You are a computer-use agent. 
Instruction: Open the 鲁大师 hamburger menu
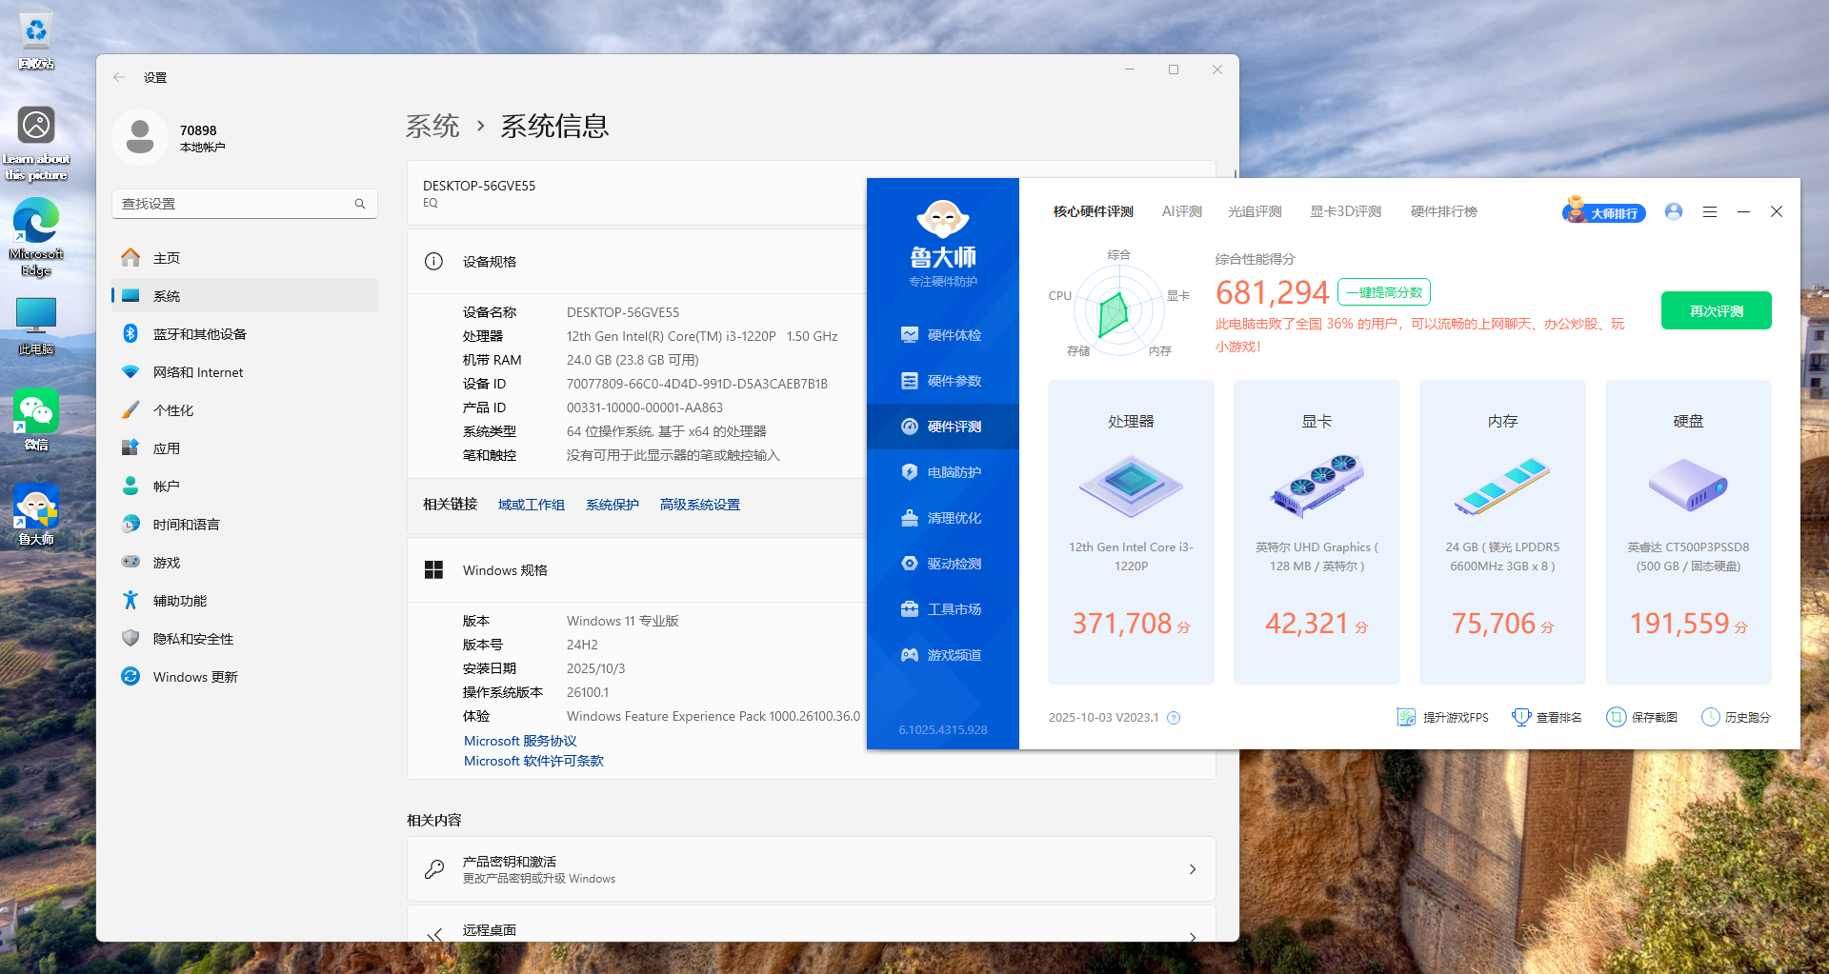pos(1710,211)
